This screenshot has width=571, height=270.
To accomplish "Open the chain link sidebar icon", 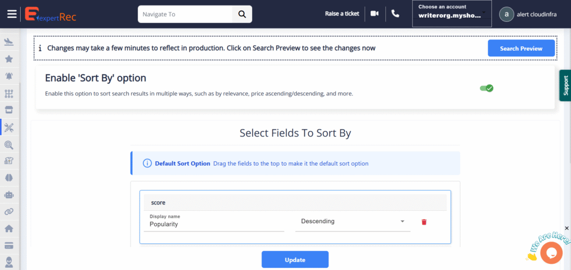I will [9, 211].
